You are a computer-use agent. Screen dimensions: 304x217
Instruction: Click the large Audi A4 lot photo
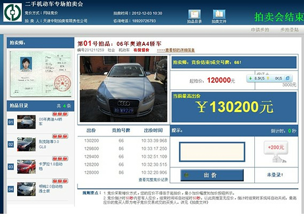coord(123,89)
